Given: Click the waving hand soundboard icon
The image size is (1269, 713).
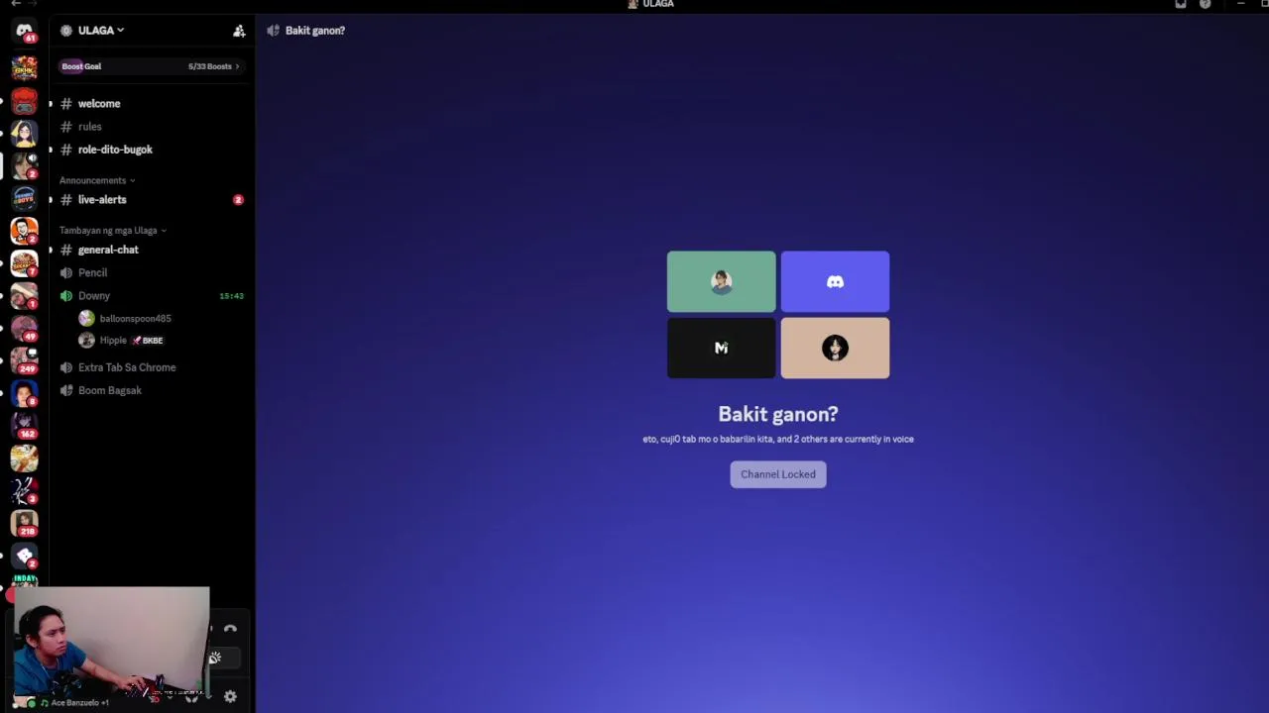Looking at the screenshot, I should pyautogui.click(x=215, y=658).
